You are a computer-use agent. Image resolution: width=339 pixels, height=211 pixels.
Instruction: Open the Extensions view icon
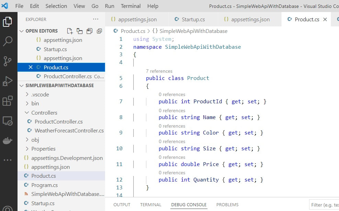7,101
